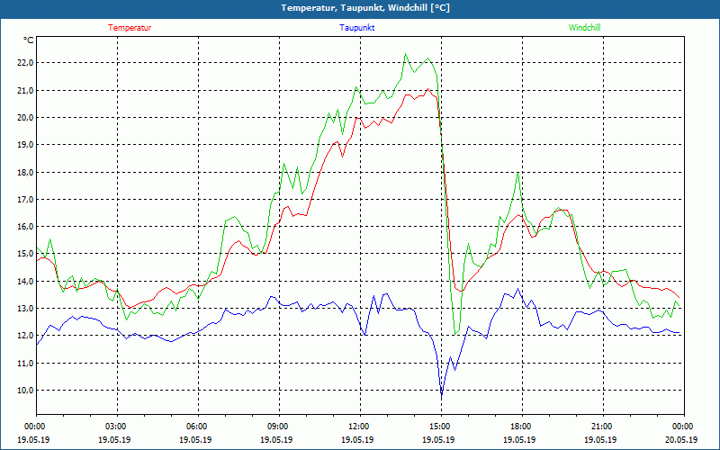Click the 20.05.19 date label

coord(681,440)
